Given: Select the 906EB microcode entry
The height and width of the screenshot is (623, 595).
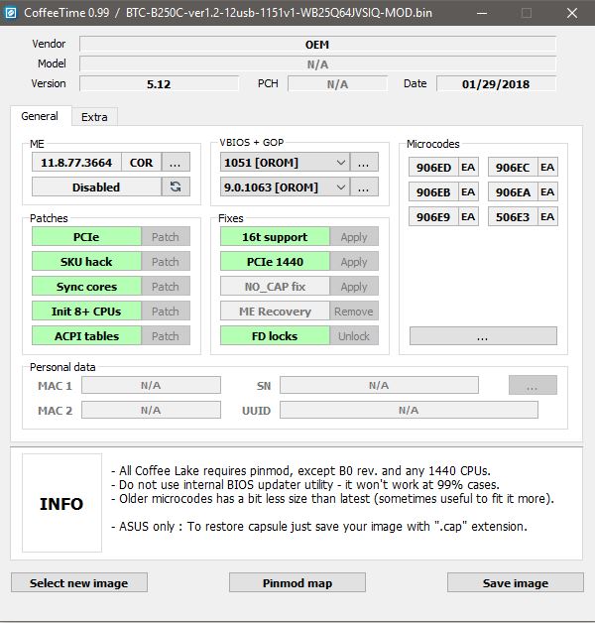Looking at the screenshot, I should 433,191.
